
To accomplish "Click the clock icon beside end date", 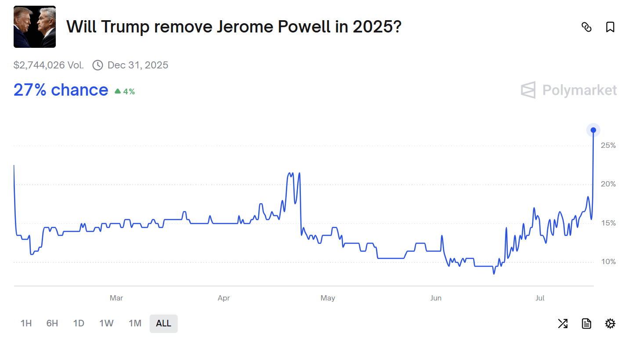I will (x=98, y=65).
